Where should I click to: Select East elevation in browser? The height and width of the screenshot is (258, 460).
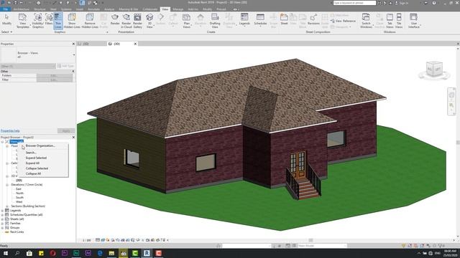click(19, 189)
